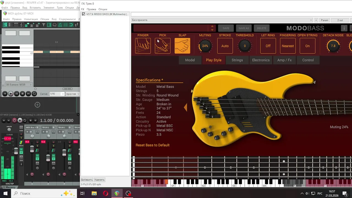Open the Fingering Nearest selector
The height and width of the screenshot is (198, 352).
click(x=288, y=46)
